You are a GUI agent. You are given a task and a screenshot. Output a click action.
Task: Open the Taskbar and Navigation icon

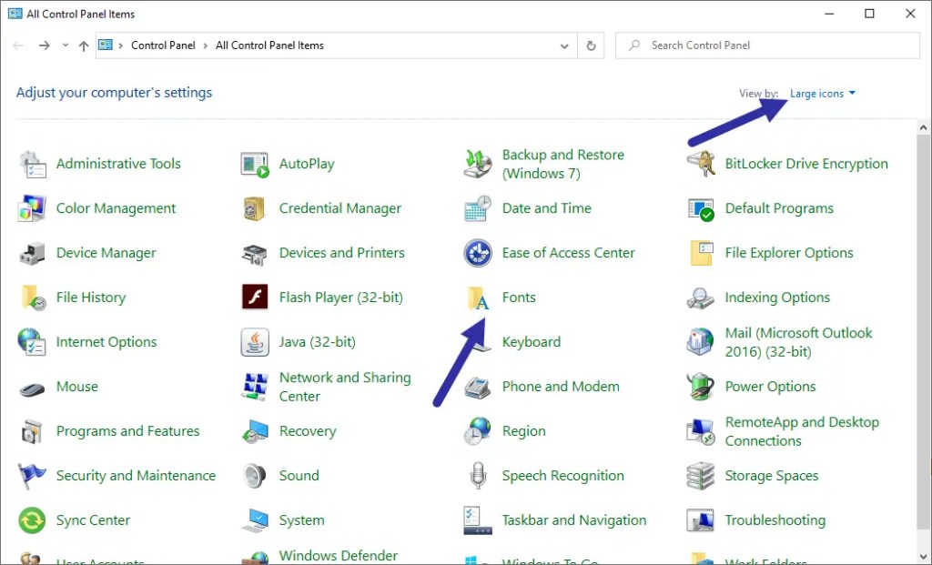(x=478, y=520)
